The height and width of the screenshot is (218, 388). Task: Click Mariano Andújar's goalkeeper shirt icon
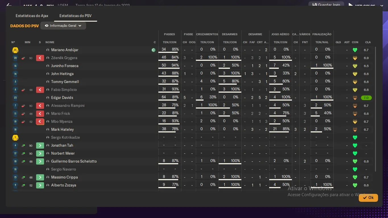15,50
